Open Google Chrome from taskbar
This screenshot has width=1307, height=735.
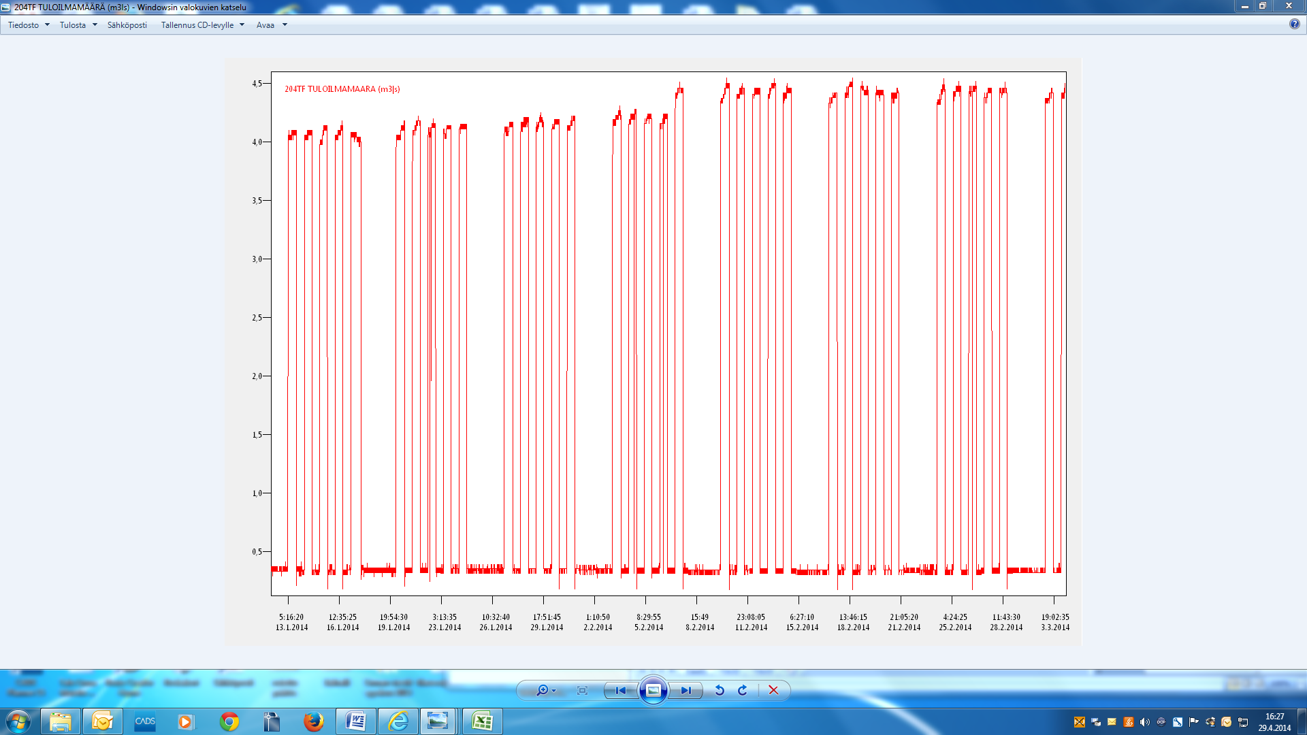click(229, 721)
